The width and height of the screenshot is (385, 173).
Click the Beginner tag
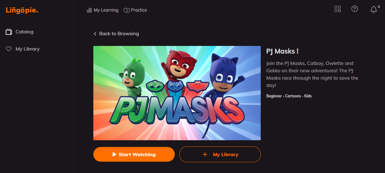(x=274, y=96)
